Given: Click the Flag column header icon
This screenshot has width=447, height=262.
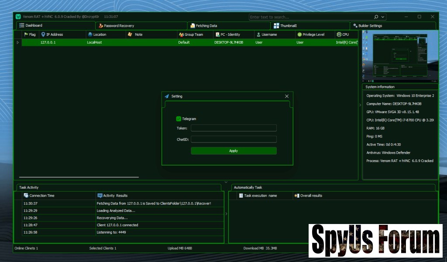Looking at the screenshot, I should coord(26,34).
